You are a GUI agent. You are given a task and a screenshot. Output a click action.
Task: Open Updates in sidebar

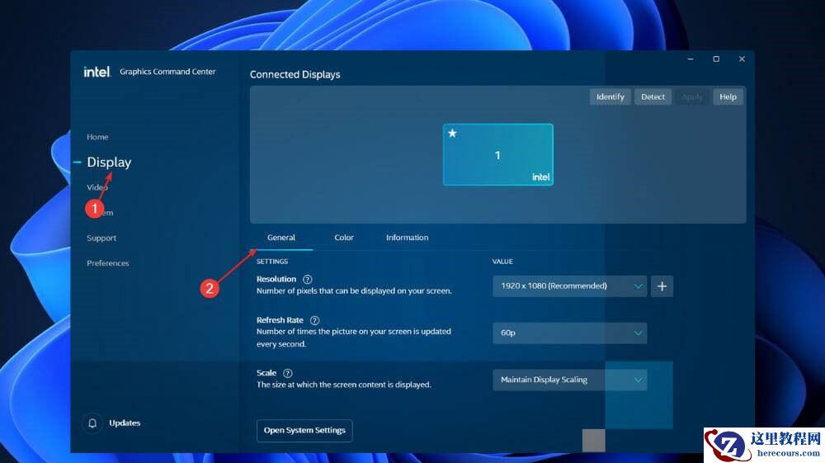[x=125, y=423]
